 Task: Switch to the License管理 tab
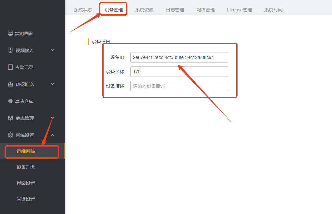[239, 10]
